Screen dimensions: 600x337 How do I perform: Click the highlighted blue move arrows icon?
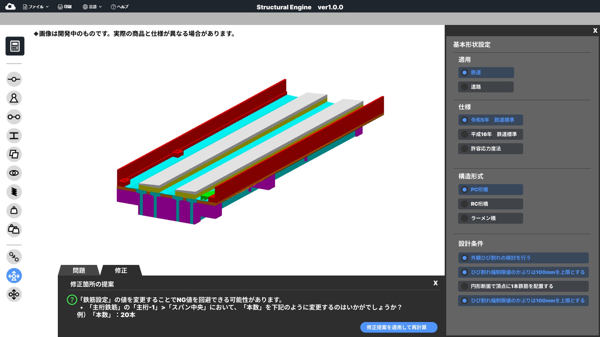[14, 276]
